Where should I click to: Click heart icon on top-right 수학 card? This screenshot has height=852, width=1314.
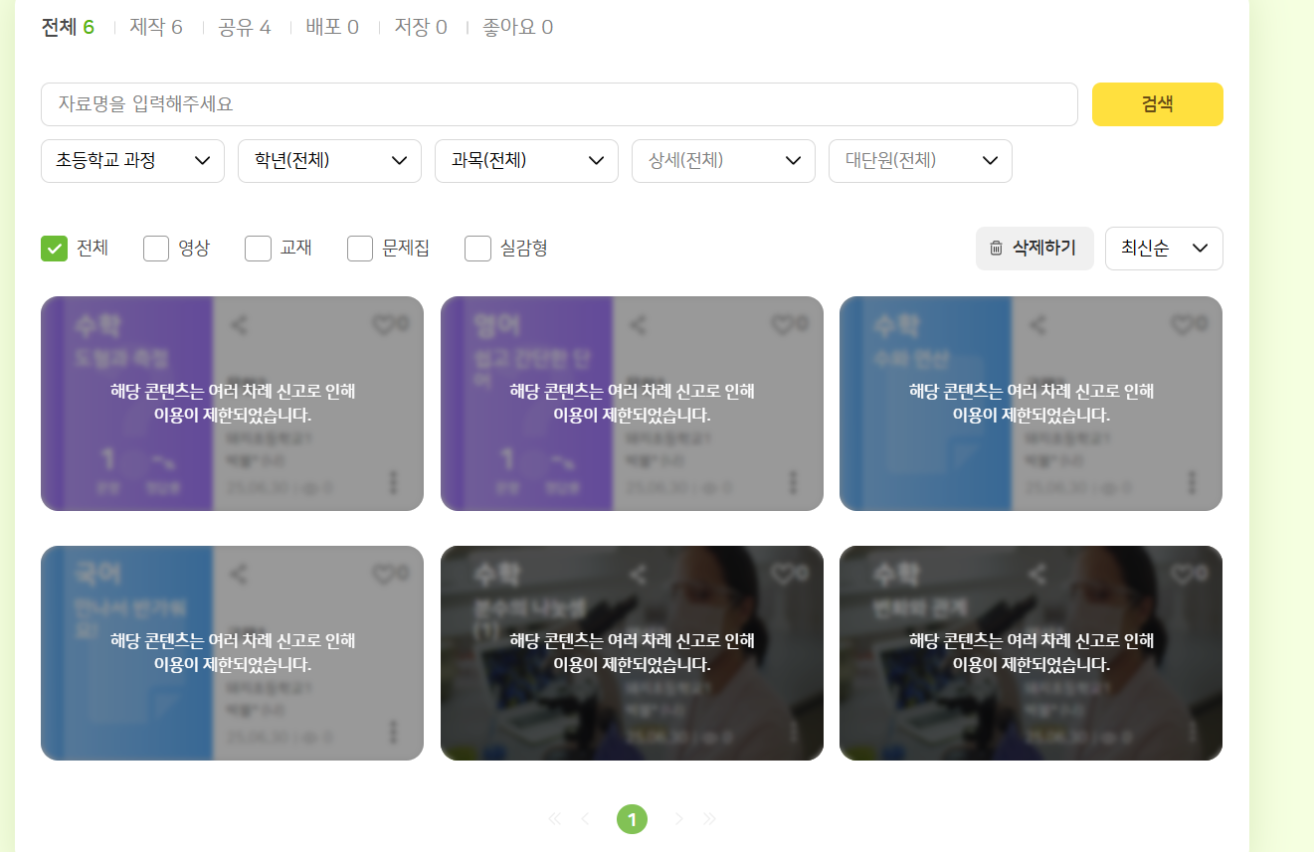1181,324
